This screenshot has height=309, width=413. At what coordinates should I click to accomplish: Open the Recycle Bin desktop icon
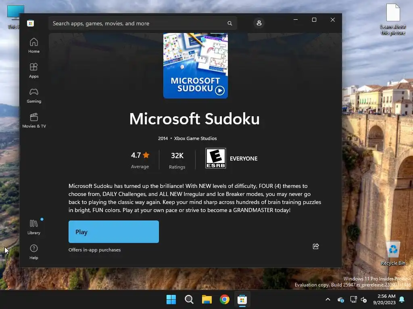(x=393, y=253)
